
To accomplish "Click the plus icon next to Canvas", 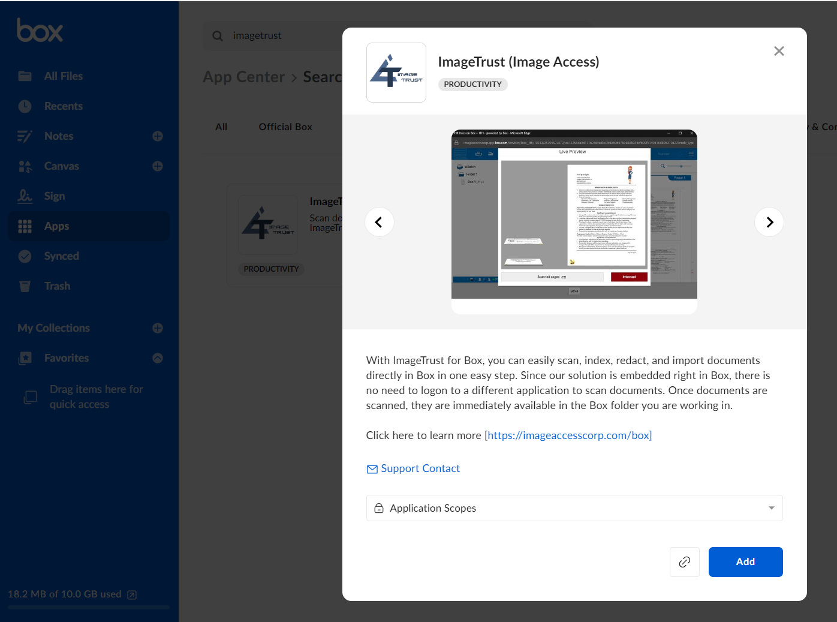I will 158,166.
